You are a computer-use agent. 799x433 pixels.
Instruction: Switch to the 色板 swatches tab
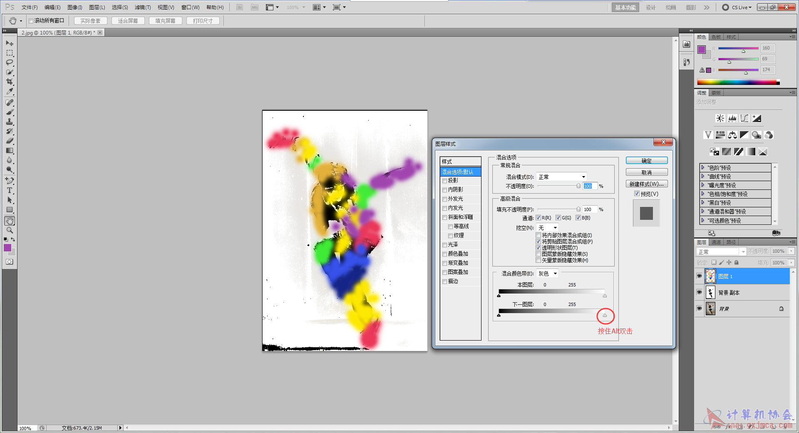[716, 37]
